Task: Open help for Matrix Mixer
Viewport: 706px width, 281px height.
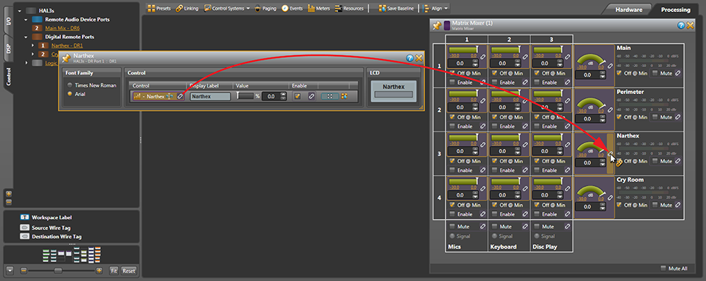Action: [x=681, y=25]
